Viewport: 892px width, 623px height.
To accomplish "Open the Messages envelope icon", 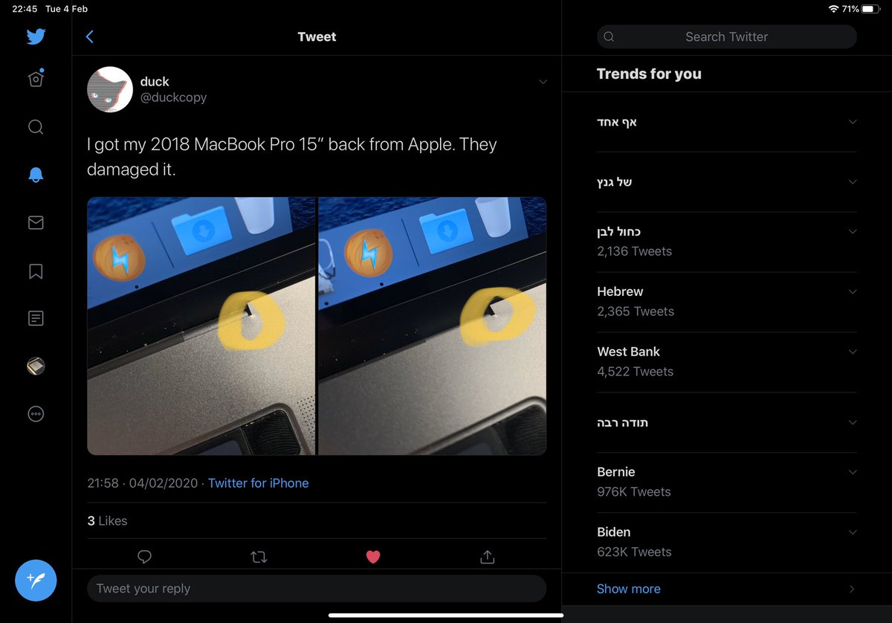I will point(36,223).
